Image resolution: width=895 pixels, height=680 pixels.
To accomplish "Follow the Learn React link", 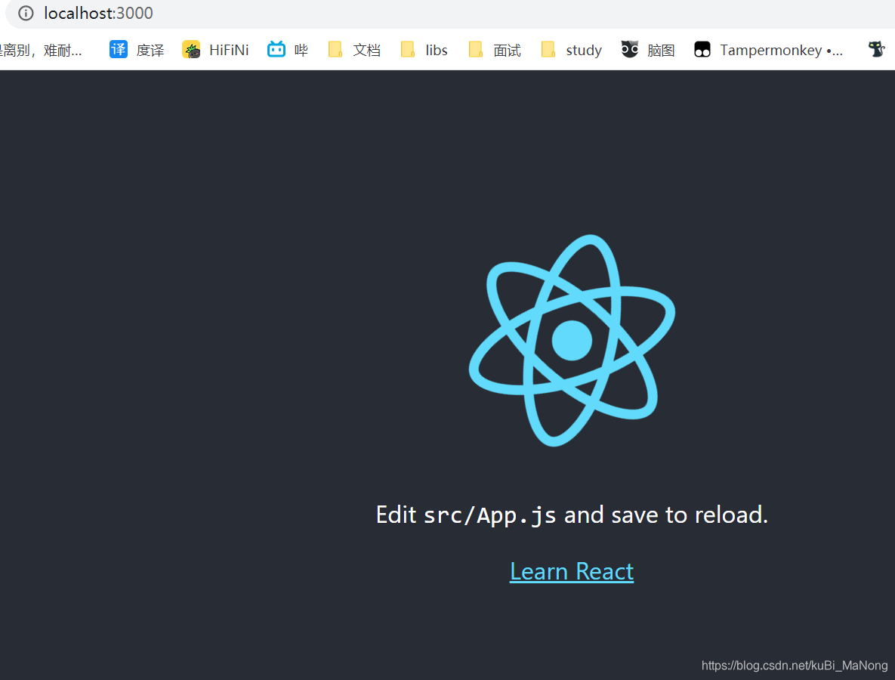I will coord(571,571).
